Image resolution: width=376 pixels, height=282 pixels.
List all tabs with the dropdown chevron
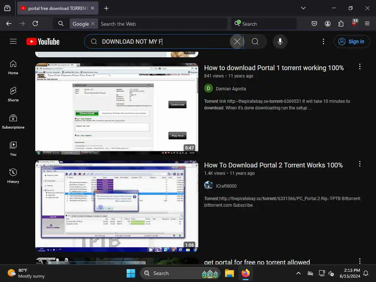tap(303, 8)
